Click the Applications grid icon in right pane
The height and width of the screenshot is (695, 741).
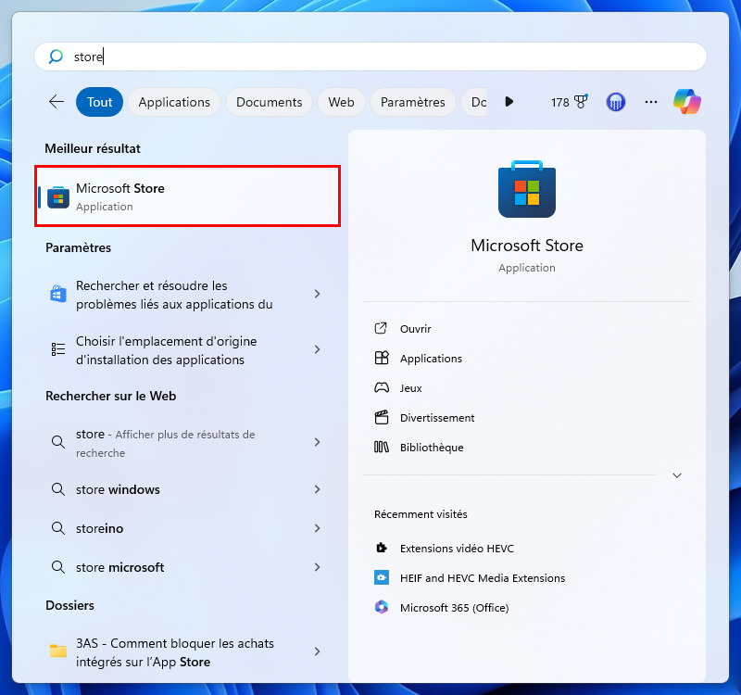[x=382, y=358]
